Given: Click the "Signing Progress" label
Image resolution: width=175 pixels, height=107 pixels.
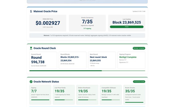Looking at the screenshot, I should pyautogui.click(x=125, y=54).
